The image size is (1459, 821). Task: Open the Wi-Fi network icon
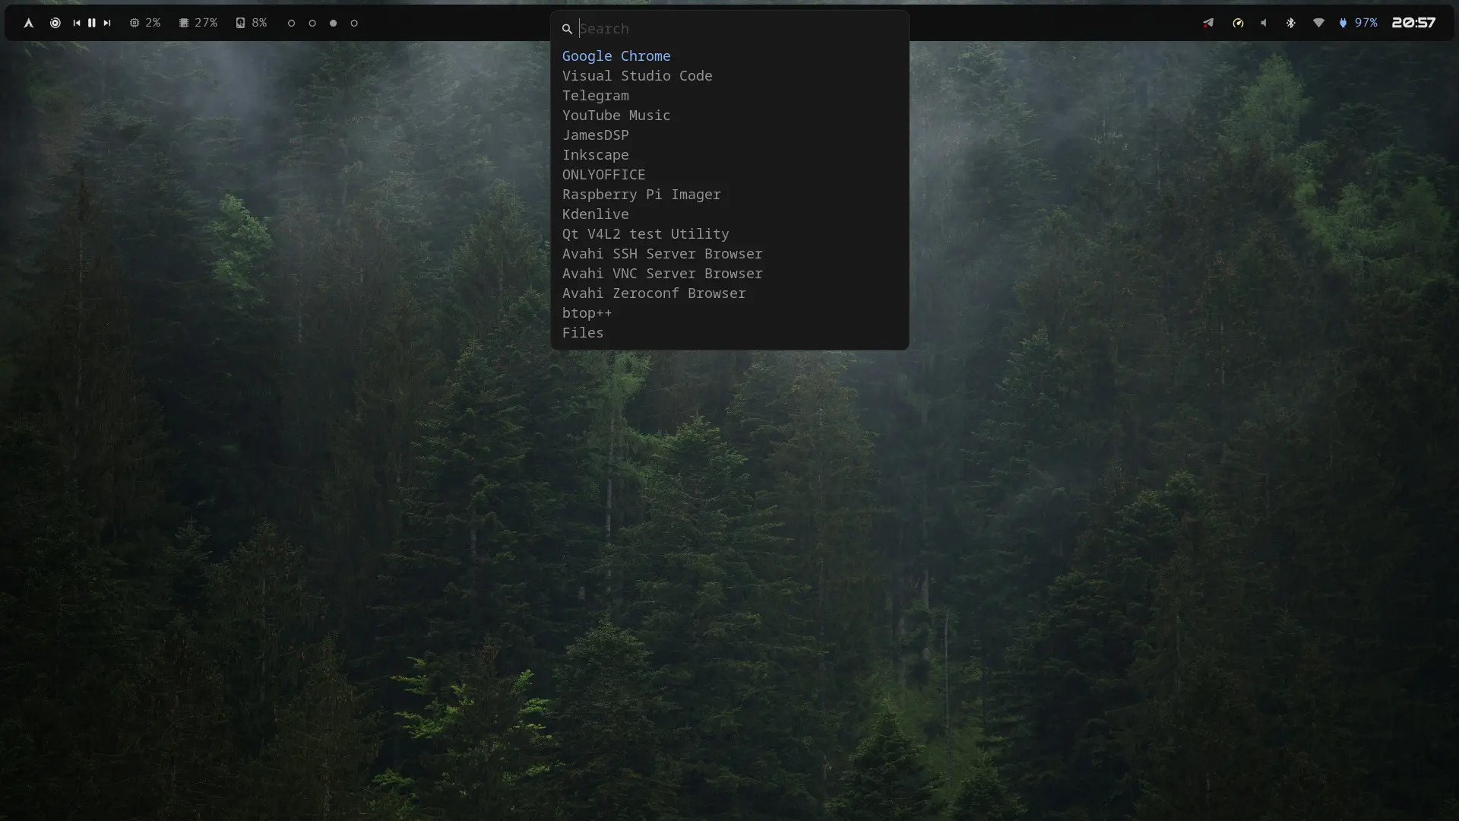pyautogui.click(x=1318, y=23)
